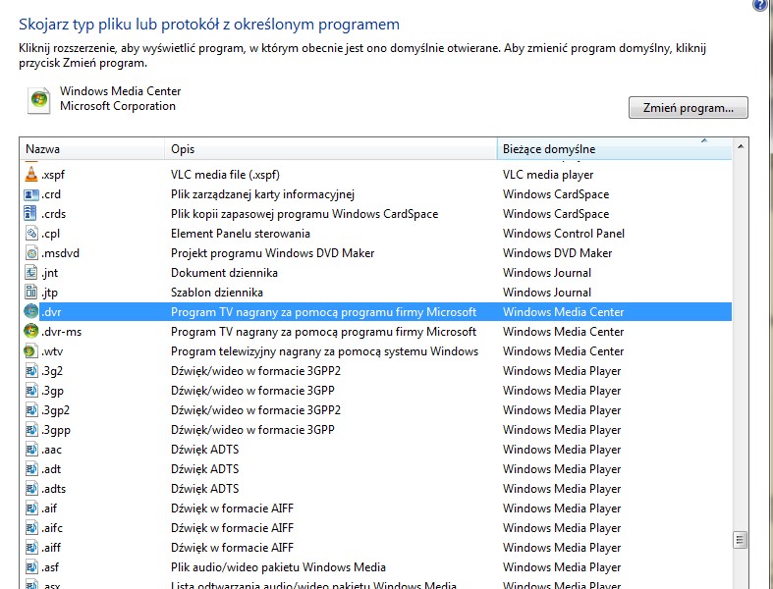Click 'Dźwięk w formacie AIFF' in .aifc row
Viewport: 773px width, 589px height.
click(232, 528)
